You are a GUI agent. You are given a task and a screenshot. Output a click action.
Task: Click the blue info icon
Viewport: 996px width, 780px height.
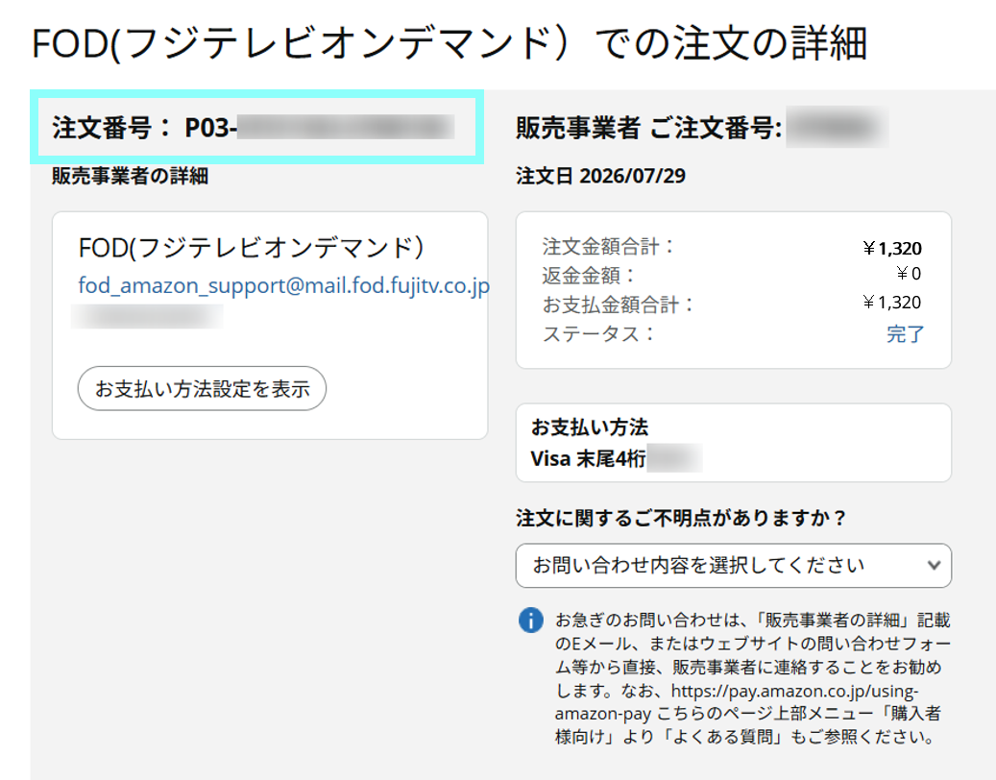(531, 620)
